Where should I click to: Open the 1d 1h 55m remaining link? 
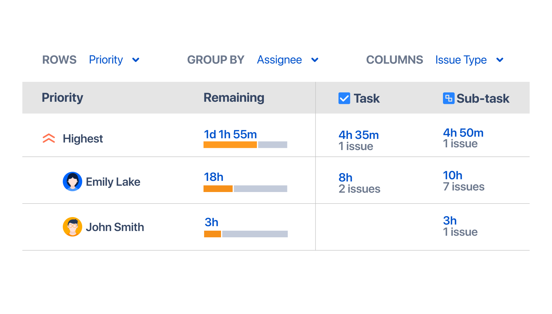(230, 134)
